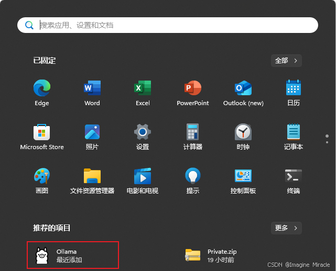The height and width of the screenshot is (271, 336).
Task: Start PowerPoint
Action: (x=193, y=93)
